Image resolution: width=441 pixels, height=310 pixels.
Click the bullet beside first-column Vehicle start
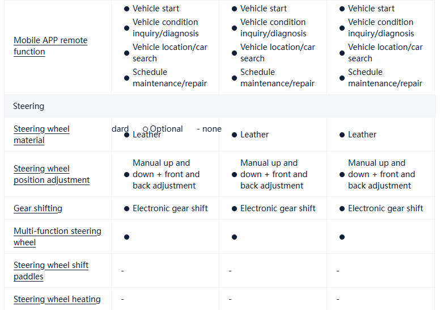[126, 9]
